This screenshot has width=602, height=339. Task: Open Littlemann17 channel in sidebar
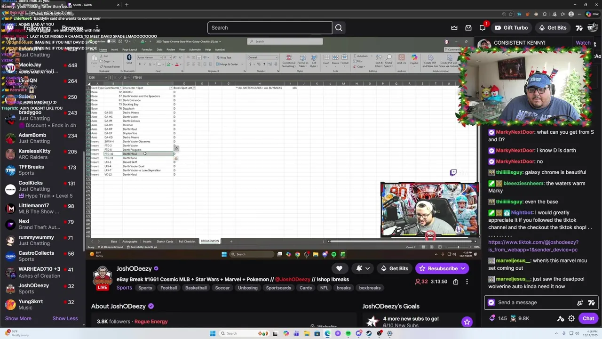42,209
